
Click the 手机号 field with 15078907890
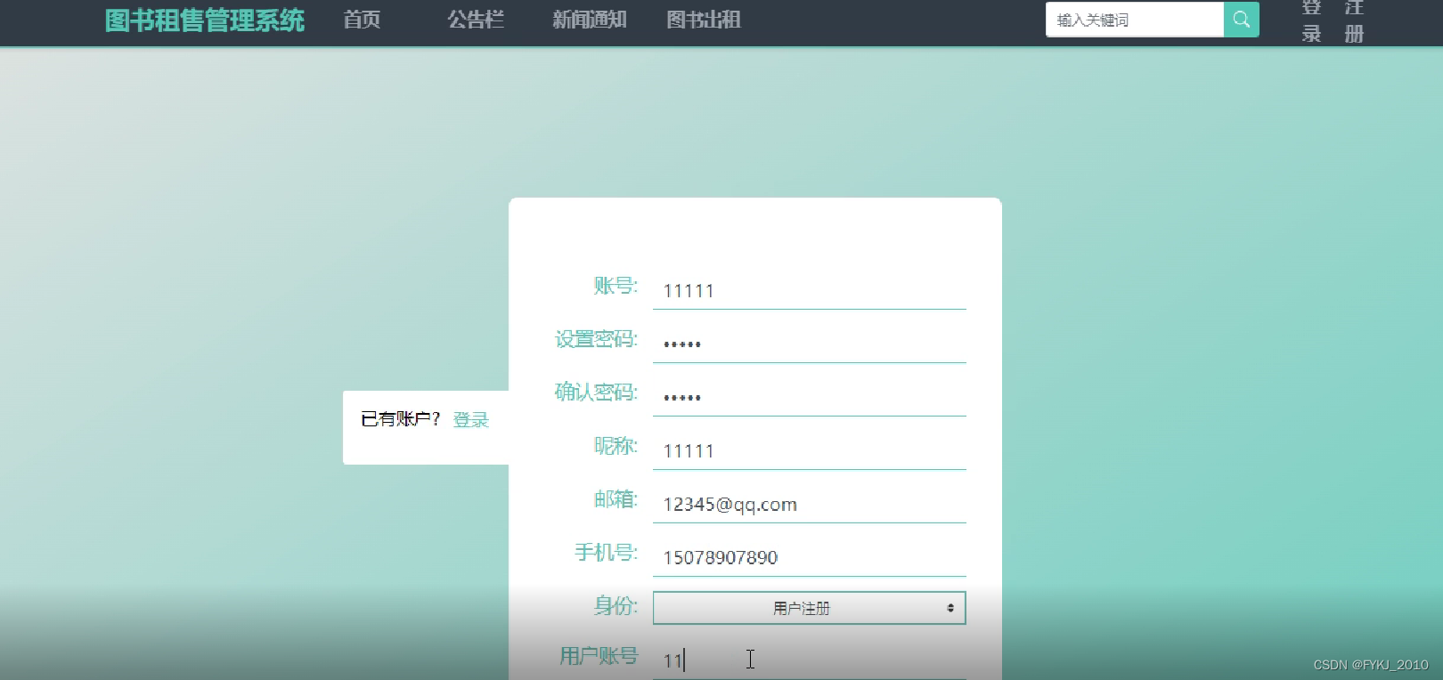[809, 558]
